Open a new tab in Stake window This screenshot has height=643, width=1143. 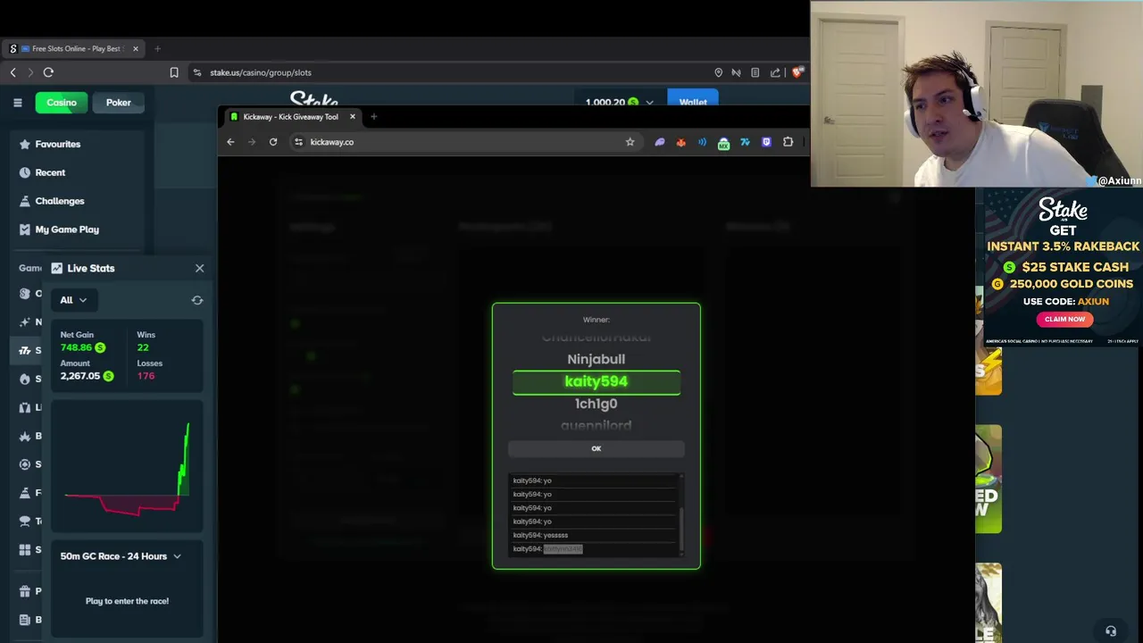(x=157, y=48)
